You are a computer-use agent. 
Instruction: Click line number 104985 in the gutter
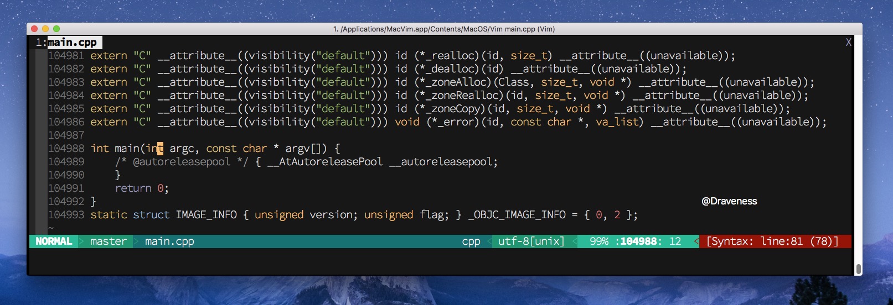point(66,109)
